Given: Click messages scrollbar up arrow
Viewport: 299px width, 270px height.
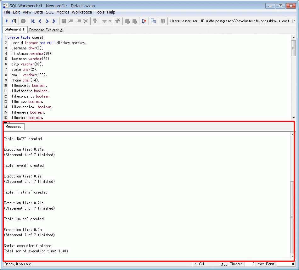Looking at the screenshot, I should point(292,135).
